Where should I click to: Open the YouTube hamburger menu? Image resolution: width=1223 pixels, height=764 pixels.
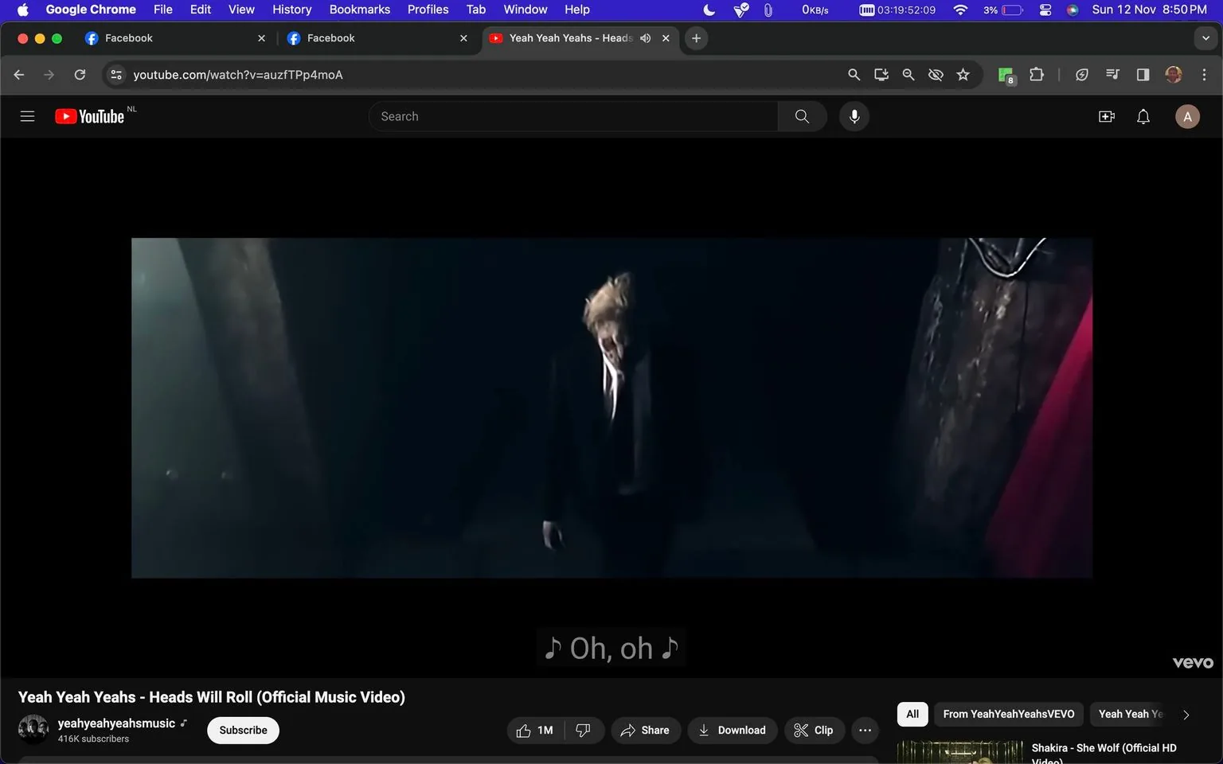[27, 116]
